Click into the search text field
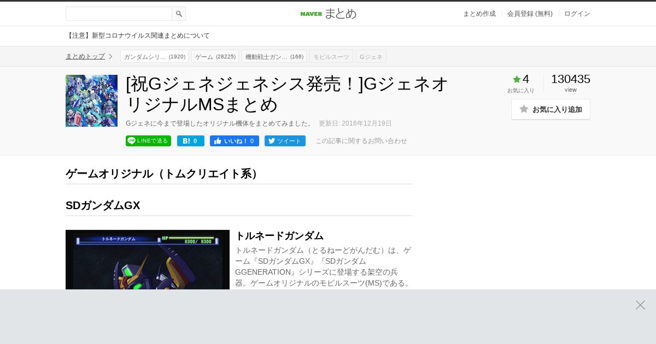This screenshot has height=344, width=656. pyautogui.click(x=119, y=14)
